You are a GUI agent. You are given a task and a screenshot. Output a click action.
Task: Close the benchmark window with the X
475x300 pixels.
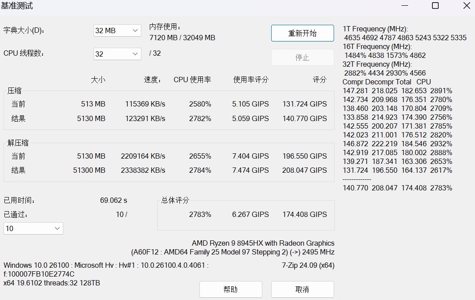tap(467, 6)
